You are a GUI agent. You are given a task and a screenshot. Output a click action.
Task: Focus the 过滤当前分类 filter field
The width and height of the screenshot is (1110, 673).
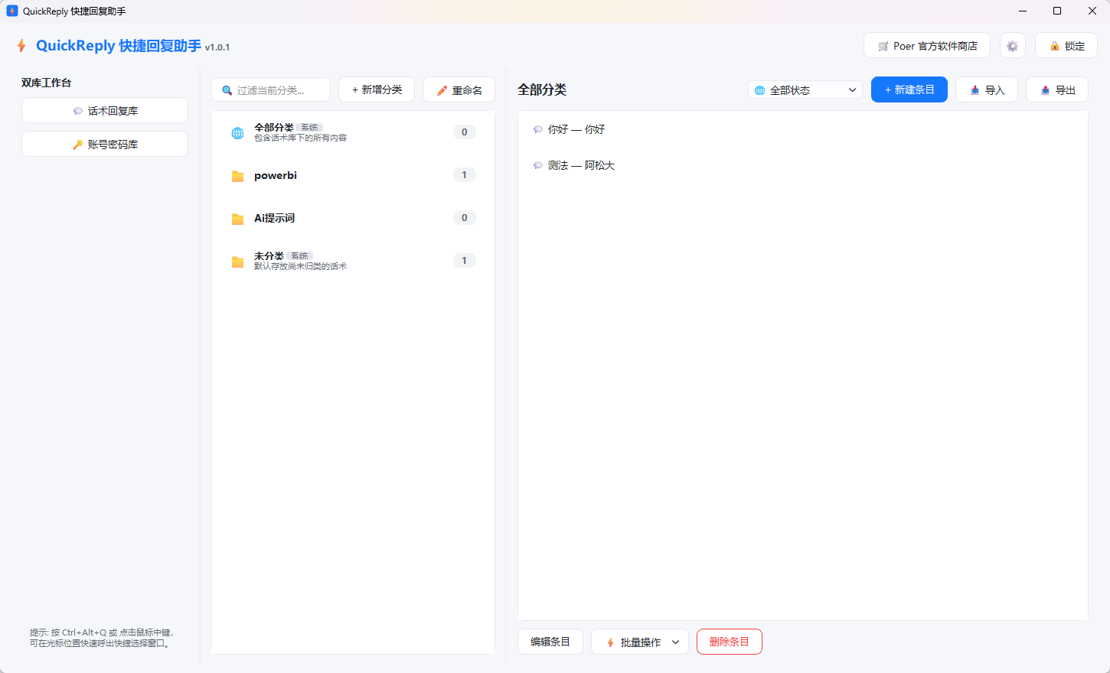(x=271, y=89)
